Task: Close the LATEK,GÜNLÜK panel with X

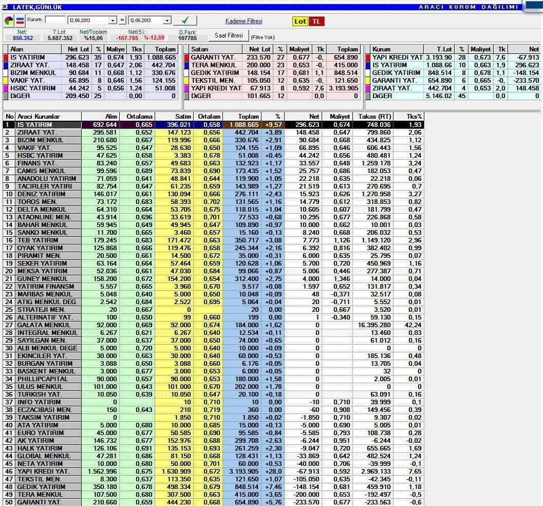Action: (x=5, y=7)
